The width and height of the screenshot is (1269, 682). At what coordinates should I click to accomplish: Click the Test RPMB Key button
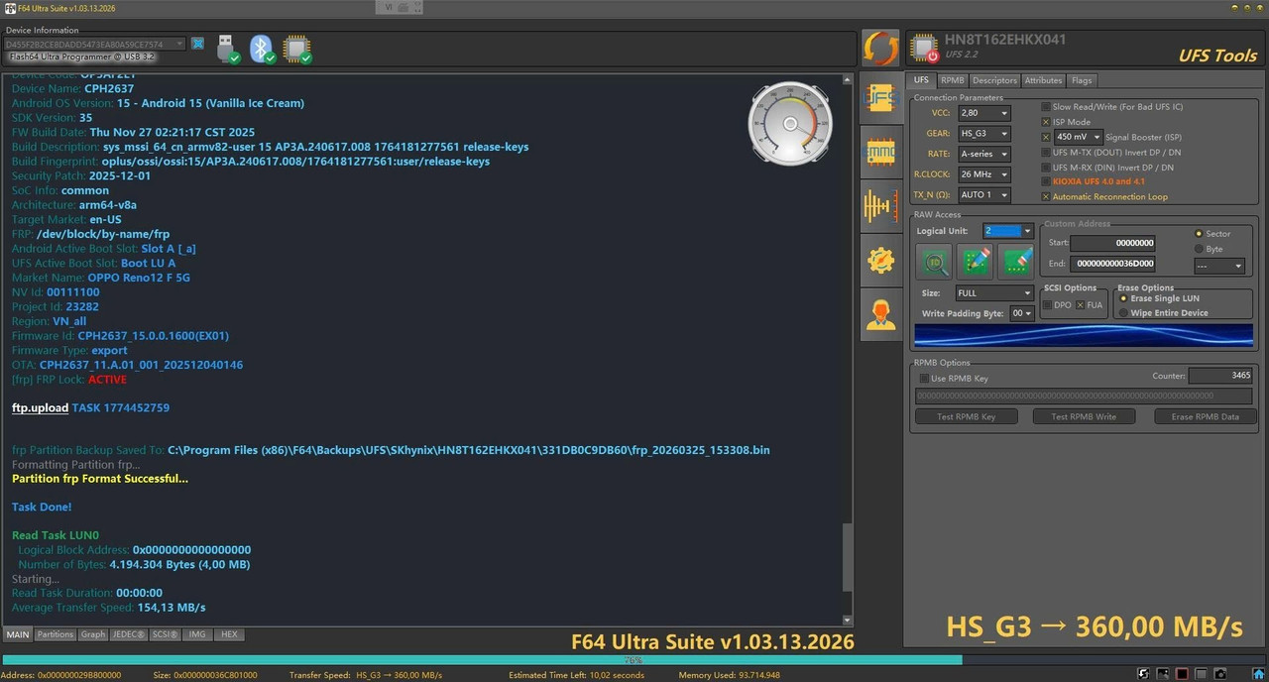[x=967, y=416]
